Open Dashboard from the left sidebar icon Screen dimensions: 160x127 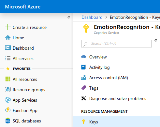pos(8,48)
